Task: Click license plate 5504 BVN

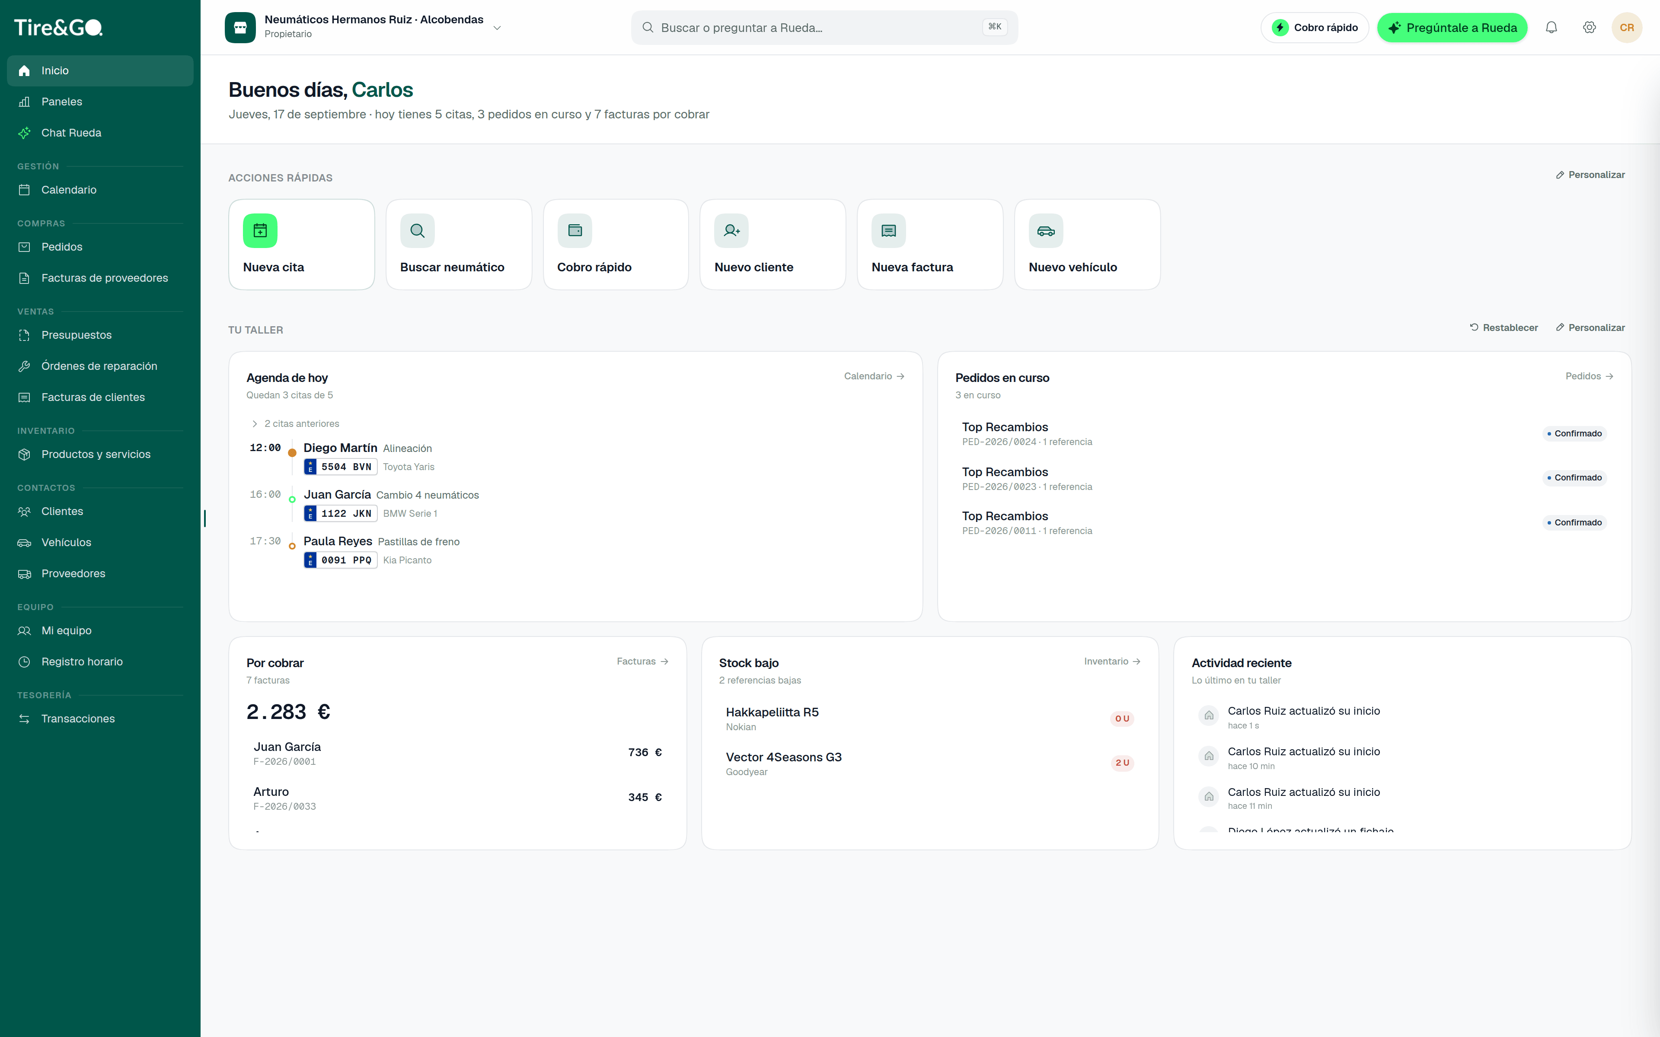Action: (340, 467)
